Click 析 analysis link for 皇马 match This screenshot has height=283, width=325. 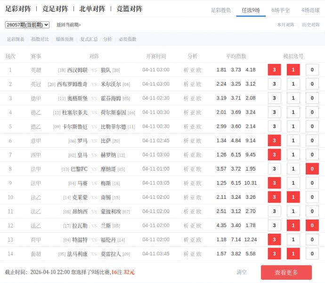tap(186, 155)
